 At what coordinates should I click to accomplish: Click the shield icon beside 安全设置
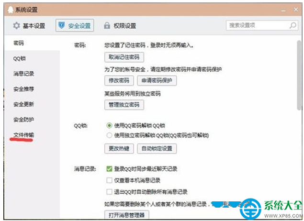coord(61,25)
